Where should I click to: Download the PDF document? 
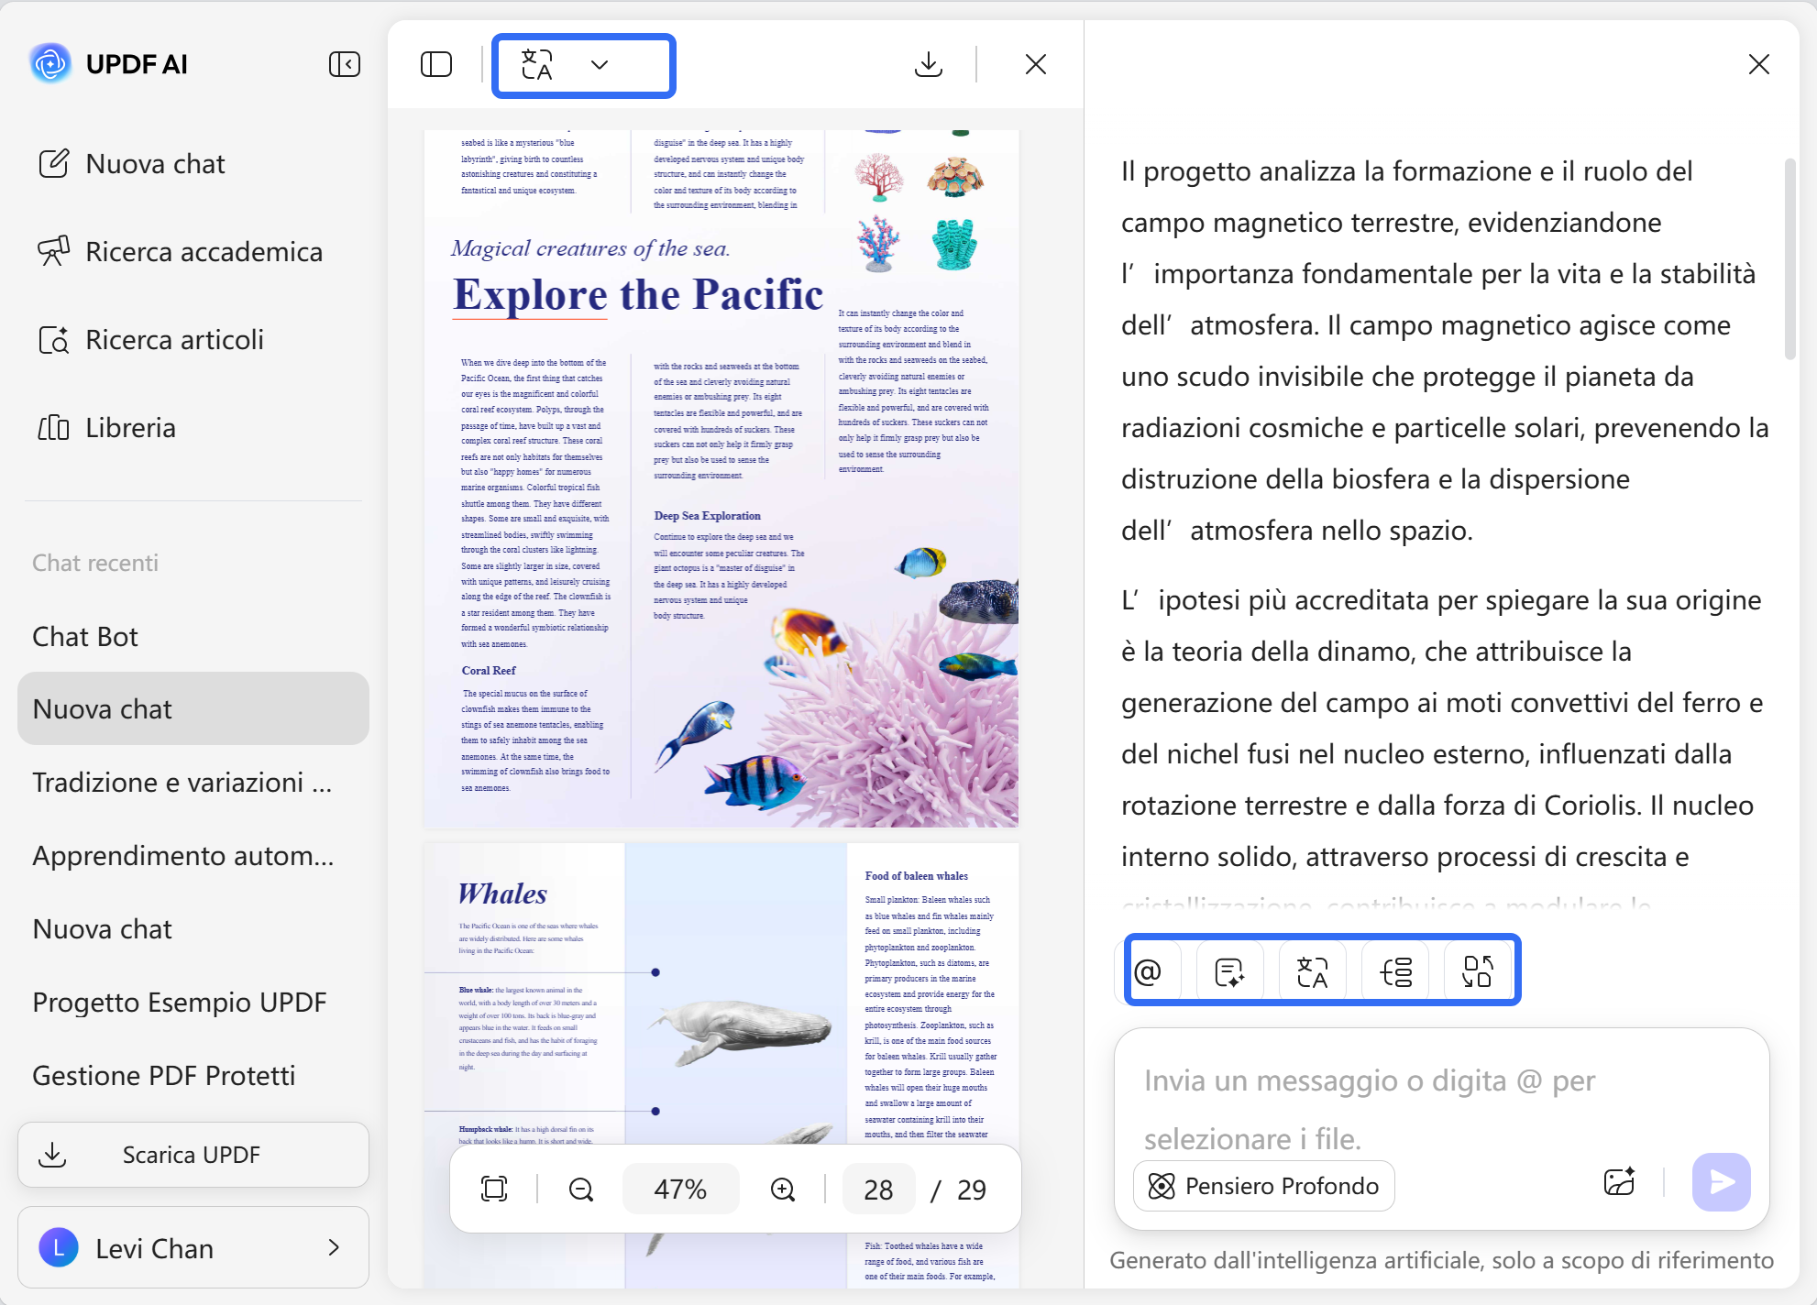[x=928, y=64]
